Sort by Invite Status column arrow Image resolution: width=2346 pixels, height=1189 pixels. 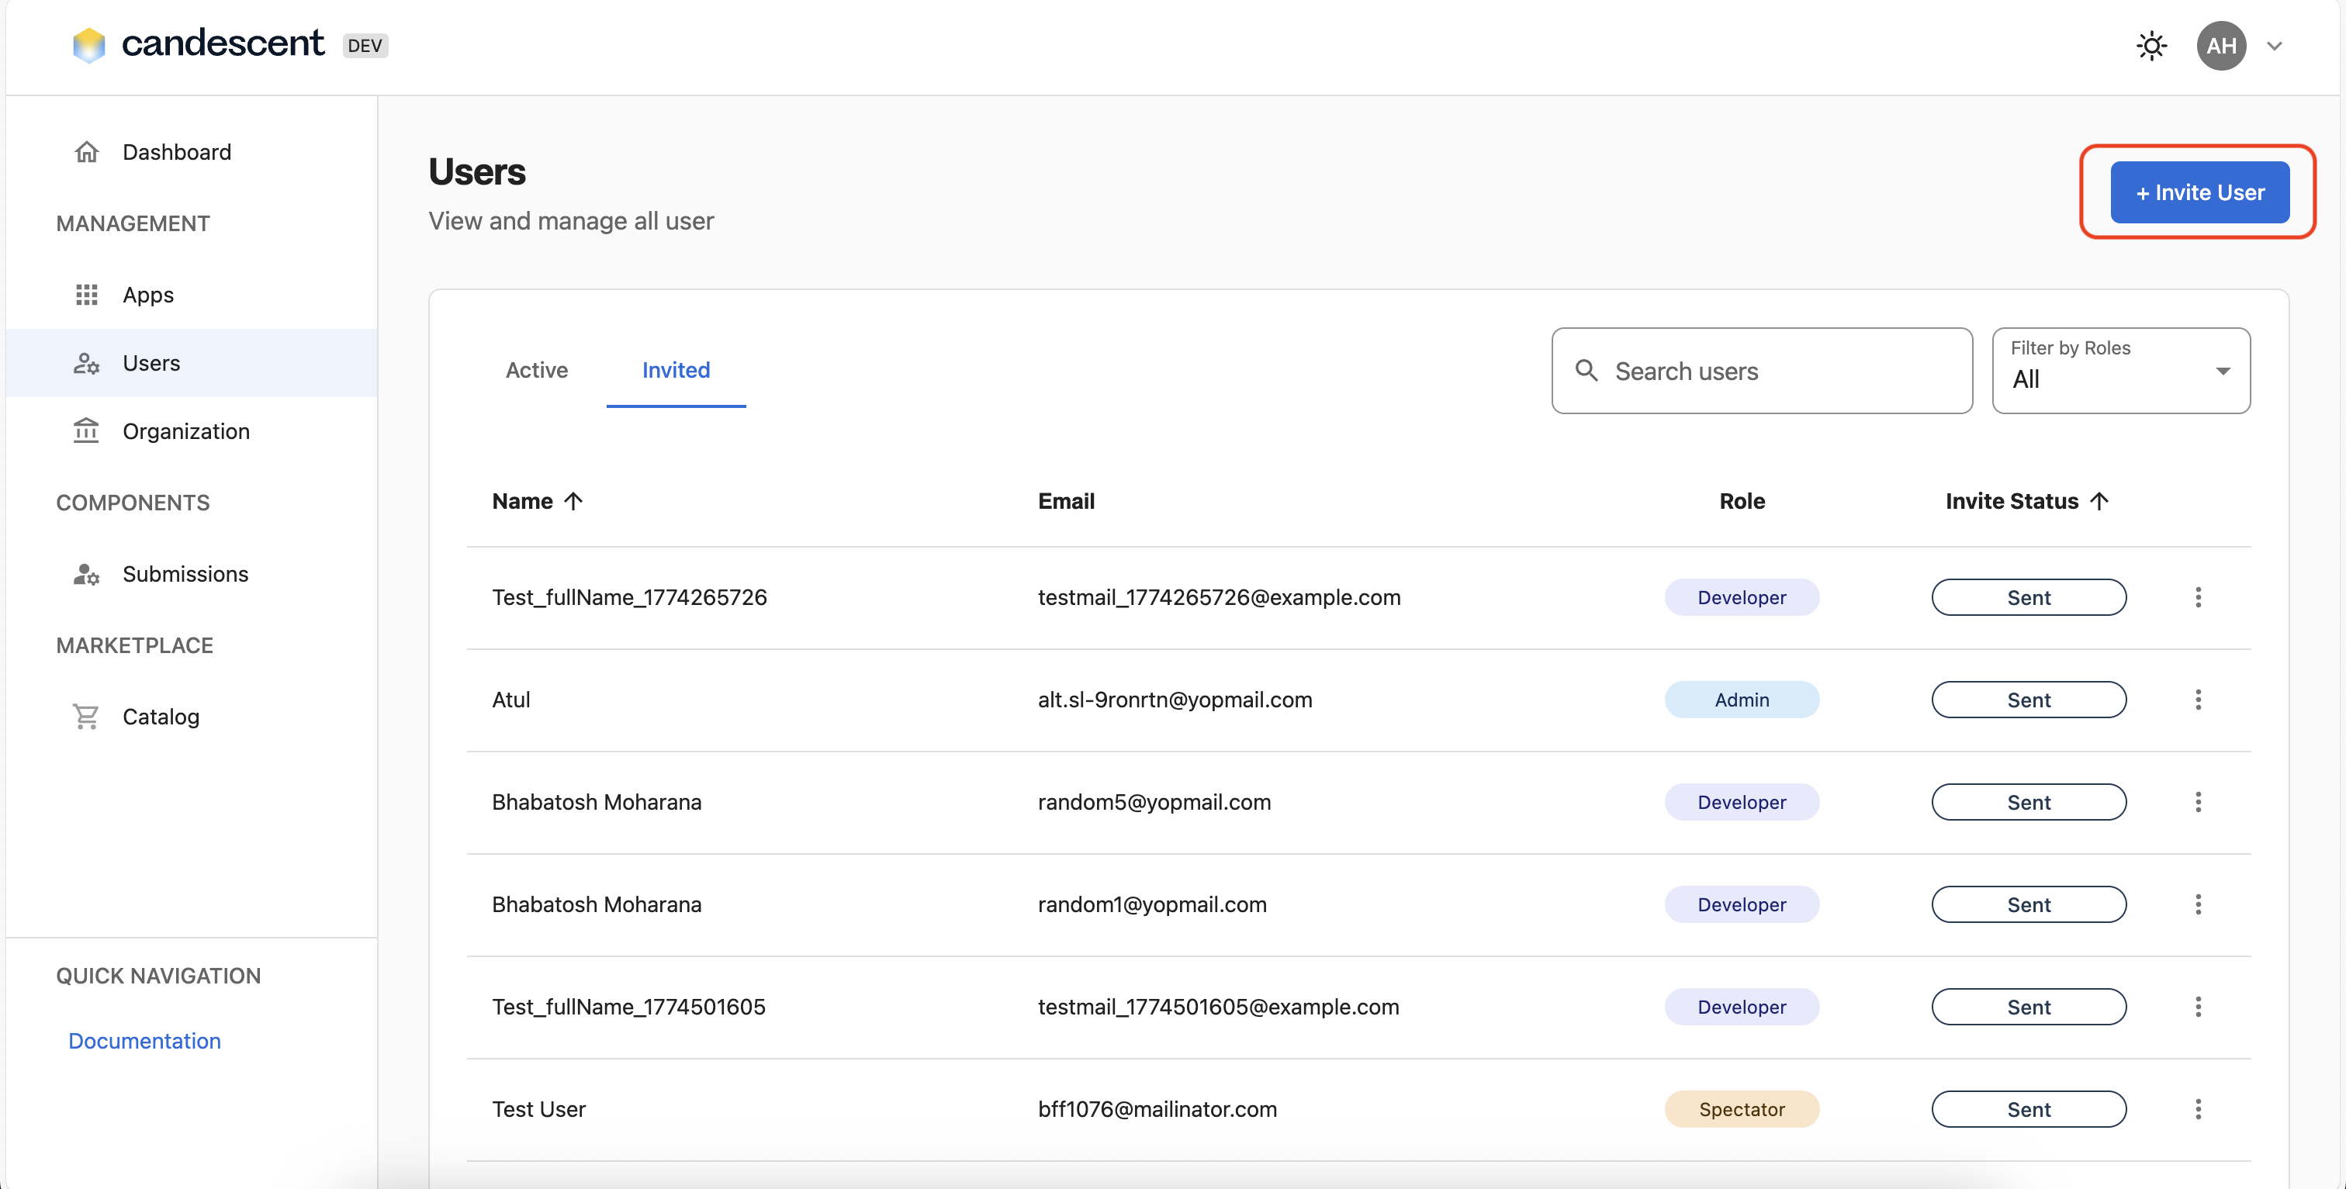click(x=2099, y=501)
